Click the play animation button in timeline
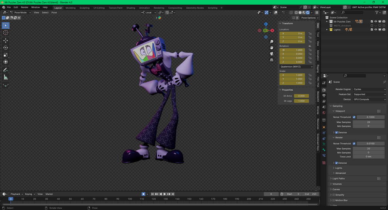The height and width of the screenshot is (210, 388). point(164,194)
